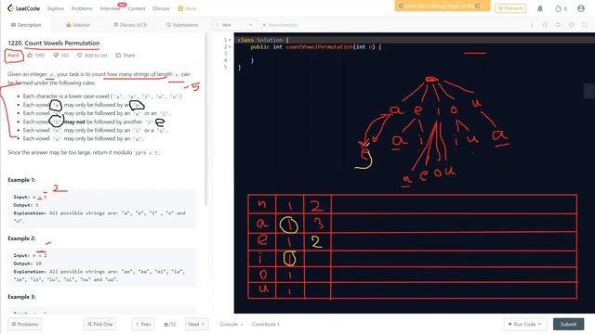595x334 pixels.
Task: Click the Example 2: heading
Action: pyautogui.click(x=21, y=238)
